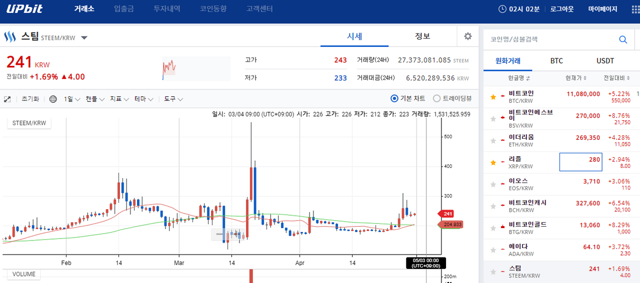
Task: Click the globe timezone icon
Action: 53,99
